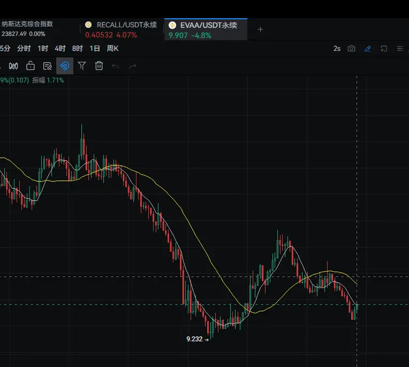Toggle the drawing lock padlock icon
Screen dimensions: 409x367
(x=31, y=66)
